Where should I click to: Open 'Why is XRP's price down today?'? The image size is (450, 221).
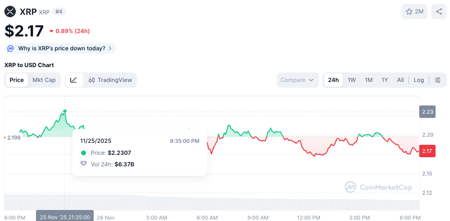(60, 48)
